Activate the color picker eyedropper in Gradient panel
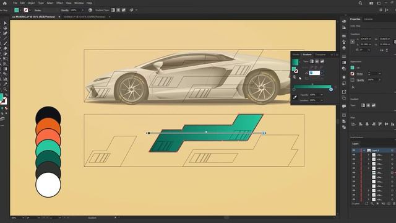 (295, 97)
